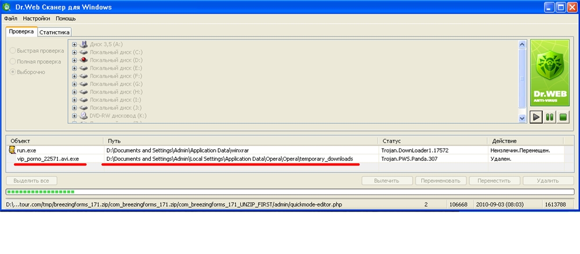Click the Неизлечим.Перемещен. action cell
This screenshot has height=254, width=580.
point(520,150)
